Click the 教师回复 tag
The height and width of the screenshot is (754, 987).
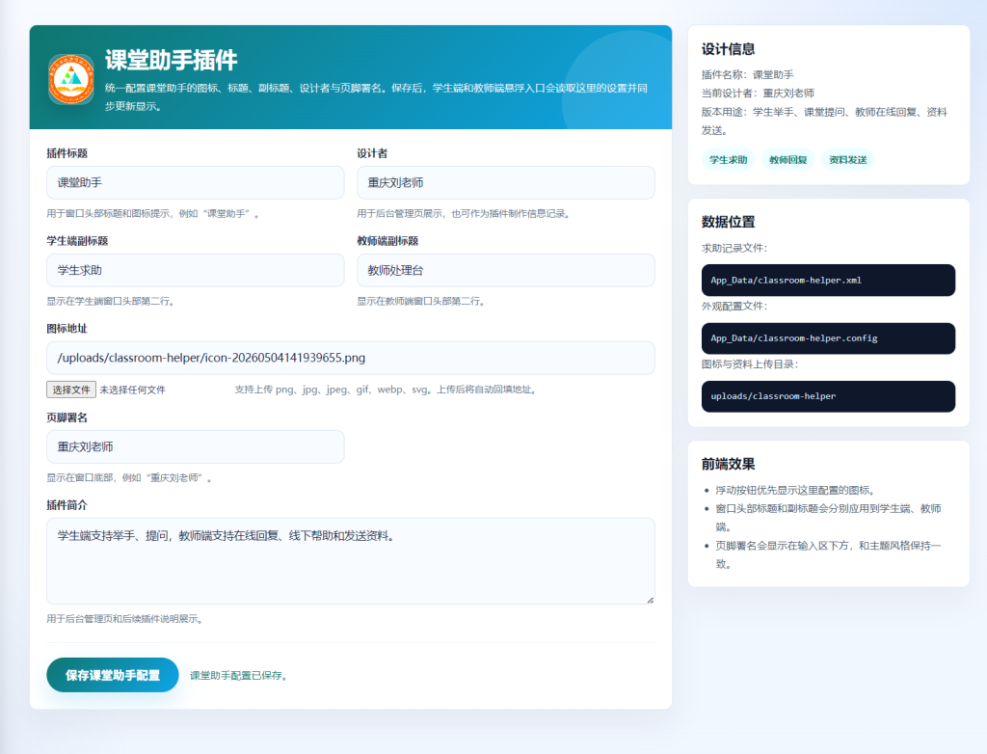[788, 159]
